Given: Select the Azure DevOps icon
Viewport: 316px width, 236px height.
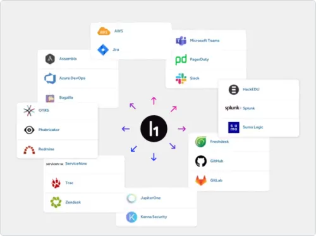Looking at the screenshot, I should coord(50,78).
